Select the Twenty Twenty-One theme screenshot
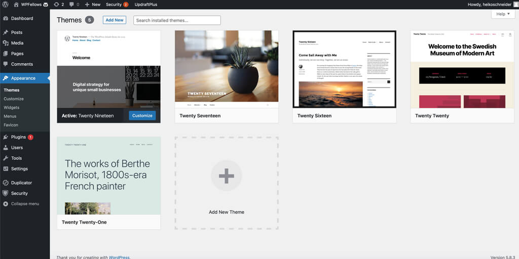Image resolution: width=519 pixels, height=259 pixels. [x=108, y=176]
